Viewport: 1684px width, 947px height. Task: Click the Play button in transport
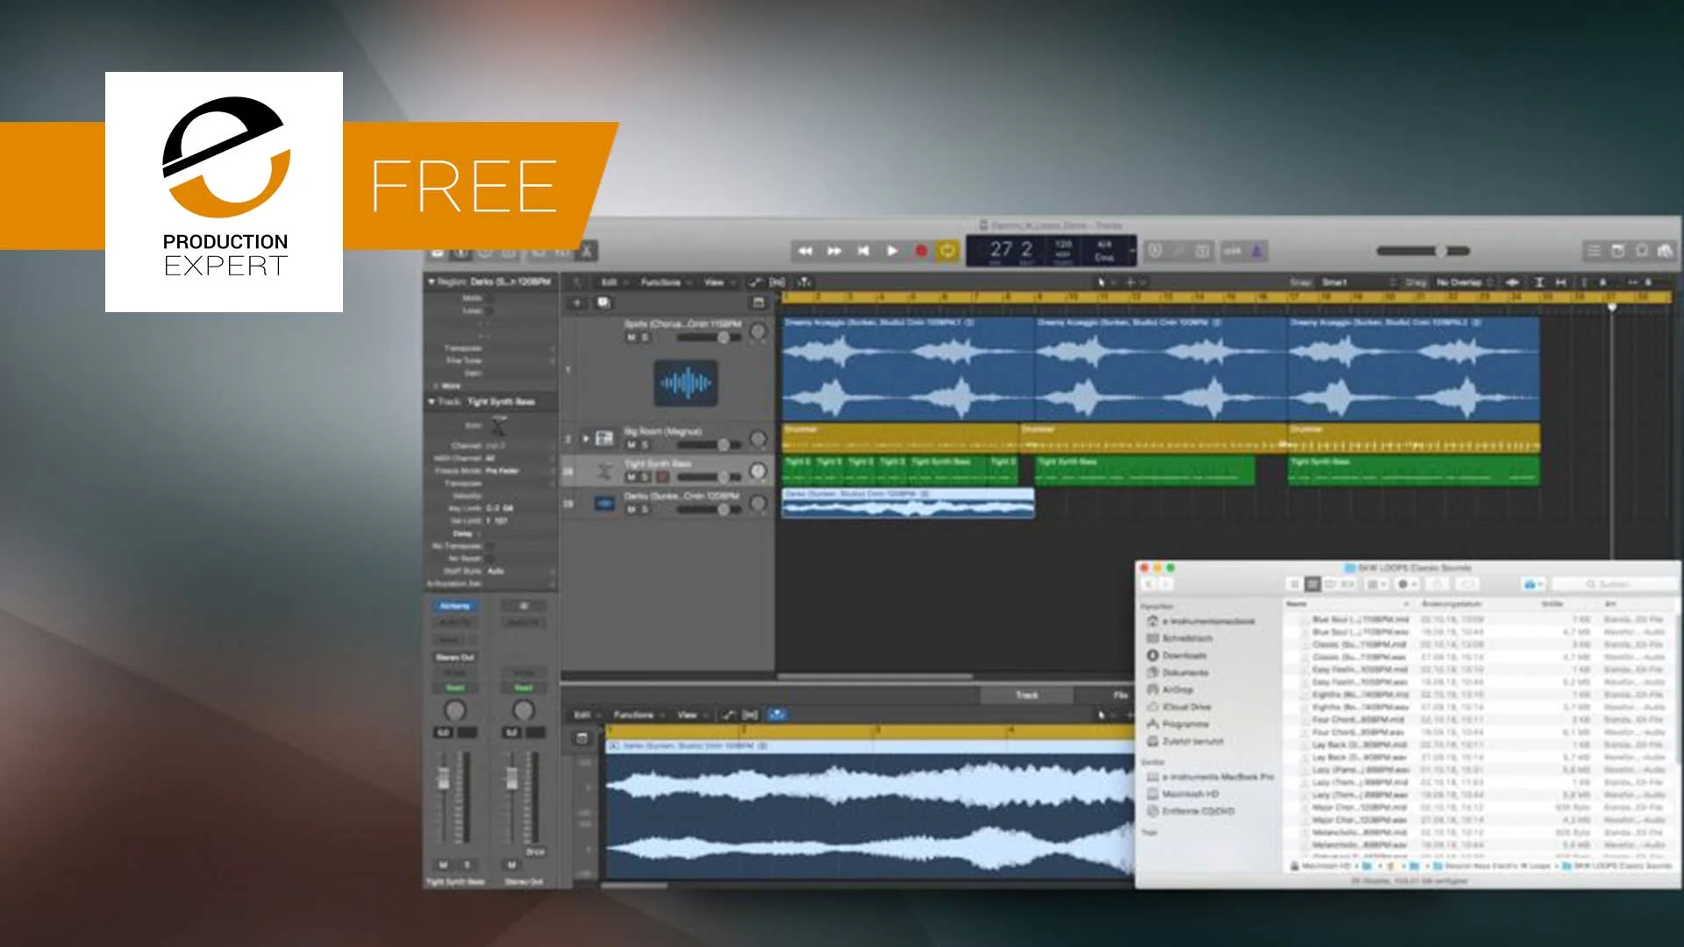(x=892, y=252)
